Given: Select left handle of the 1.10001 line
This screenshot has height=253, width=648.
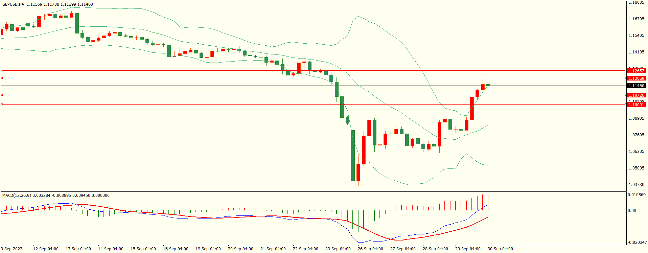Looking at the screenshot, I should (x=2, y=105).
